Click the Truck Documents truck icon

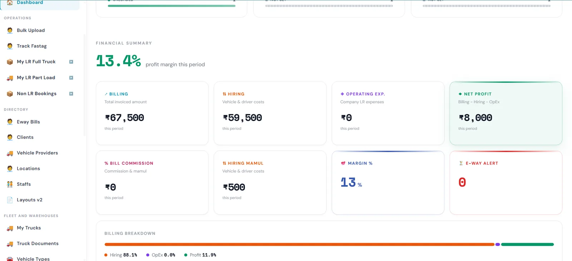10,244
